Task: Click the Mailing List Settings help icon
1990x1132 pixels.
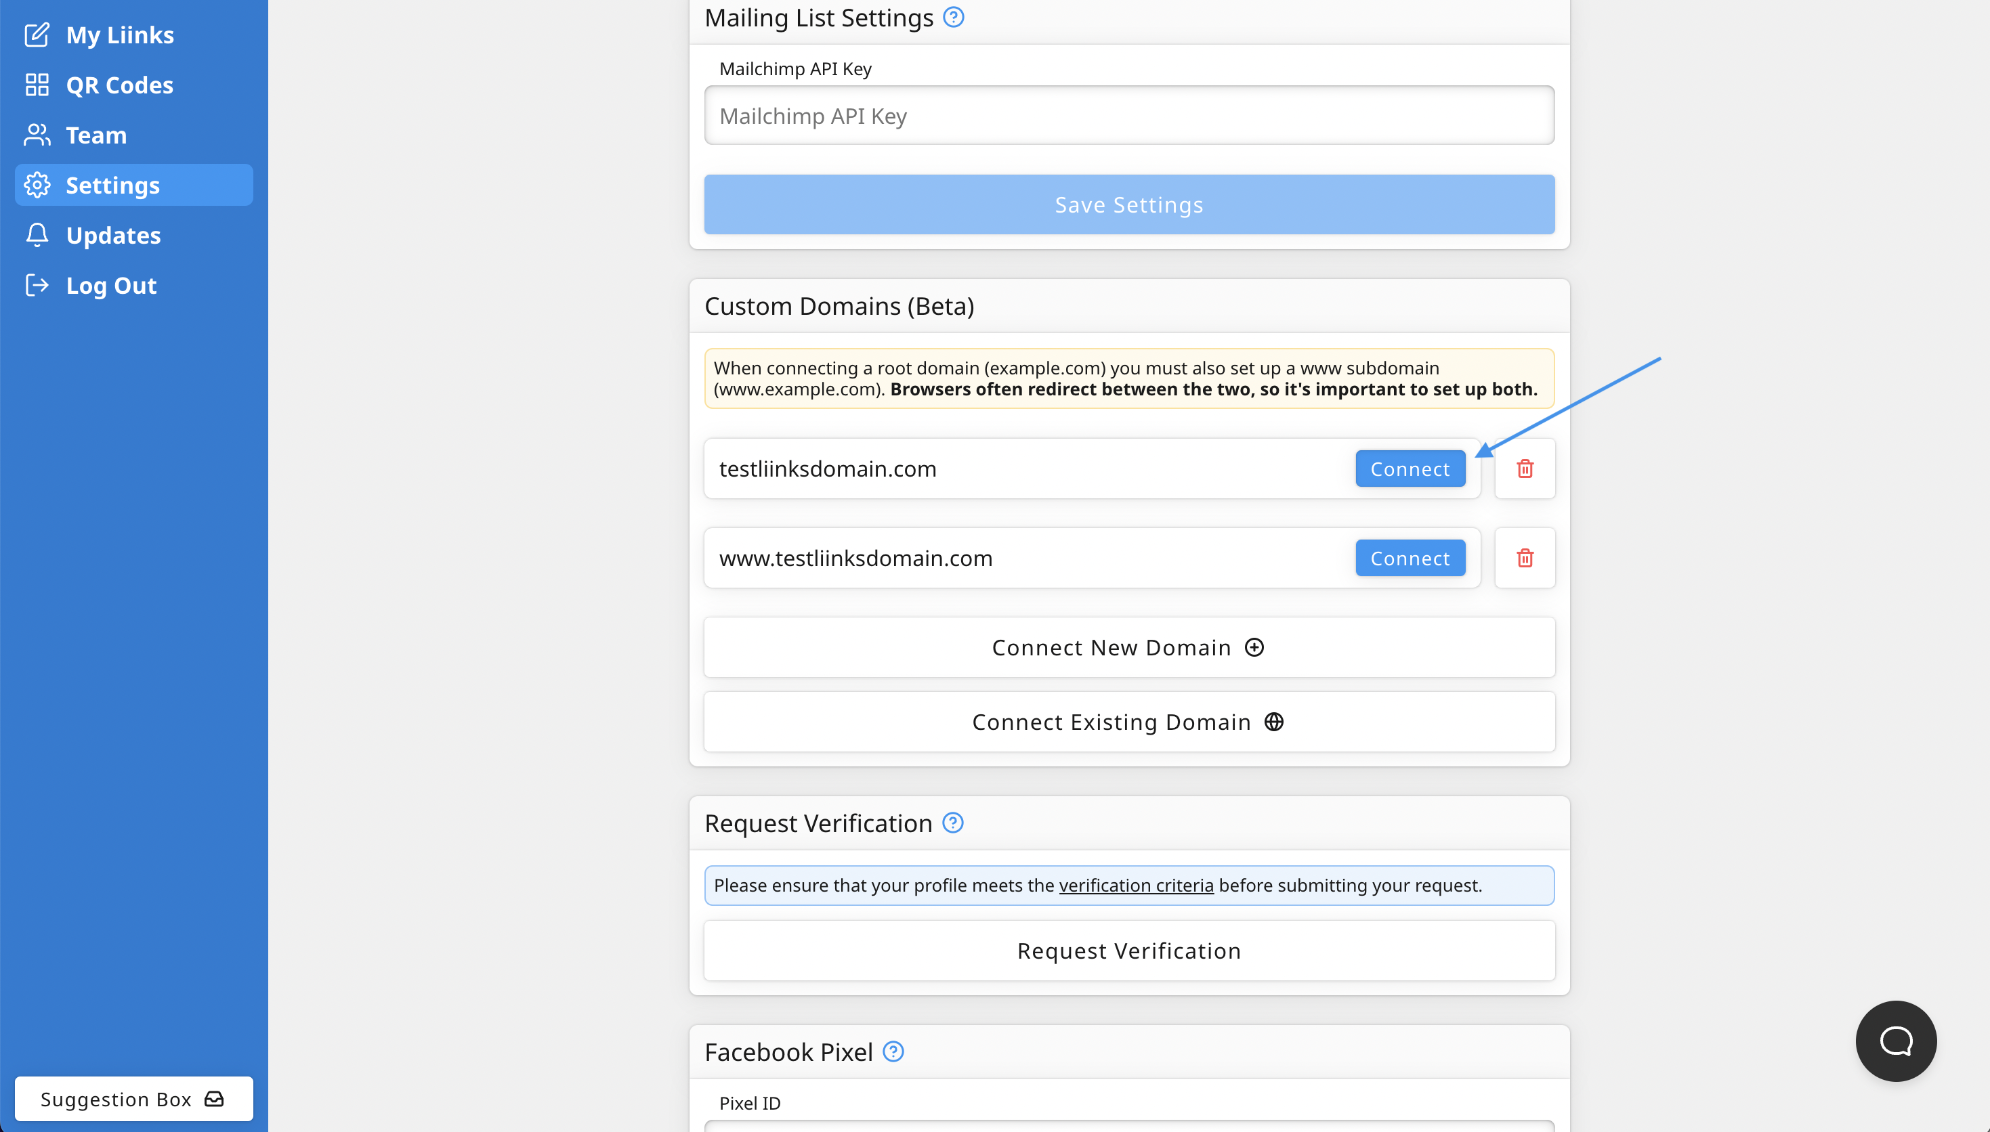Action: pyautogui.click(x=954, y=17)
